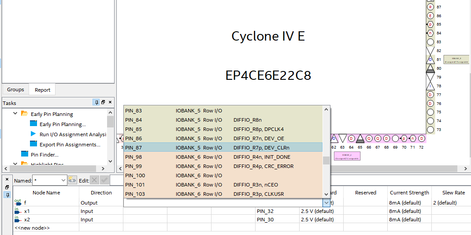Click the Node Name column header
The image size is (471, 235).
point(46,193)
